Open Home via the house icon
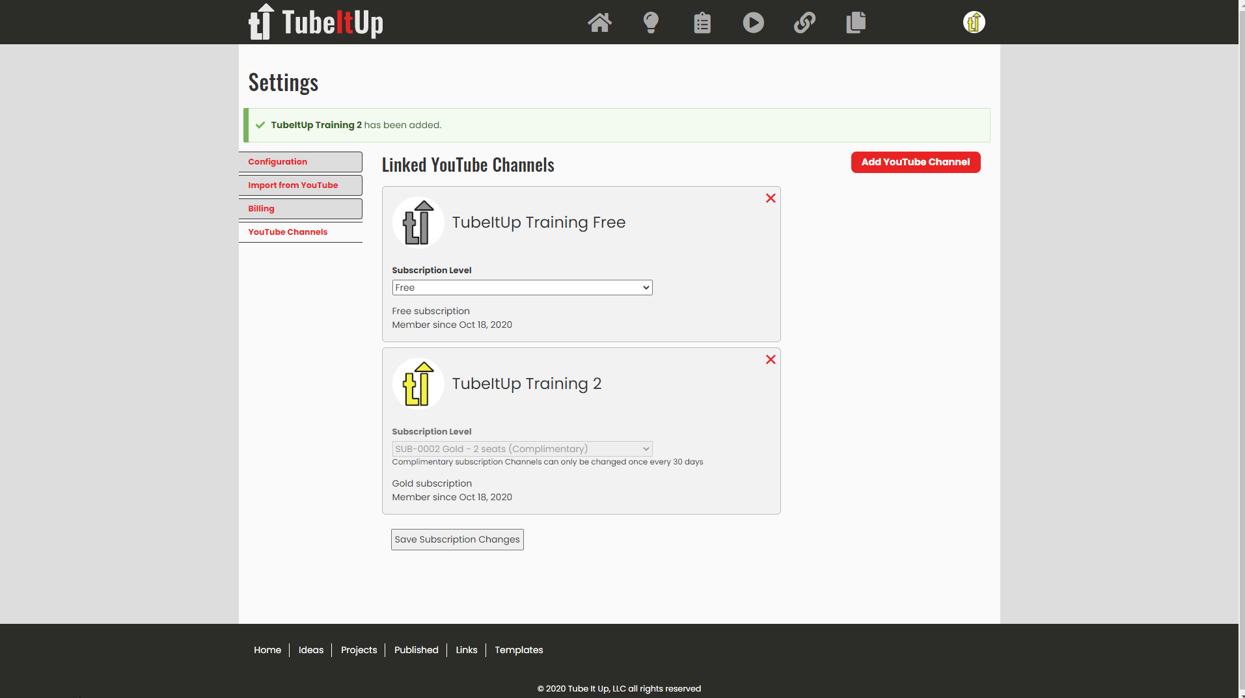Image resolution: width=1245 pixels, height=698 pixels. click(599, 22)
